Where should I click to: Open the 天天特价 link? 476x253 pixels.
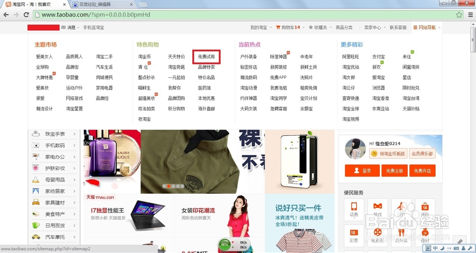coord(177,56)
